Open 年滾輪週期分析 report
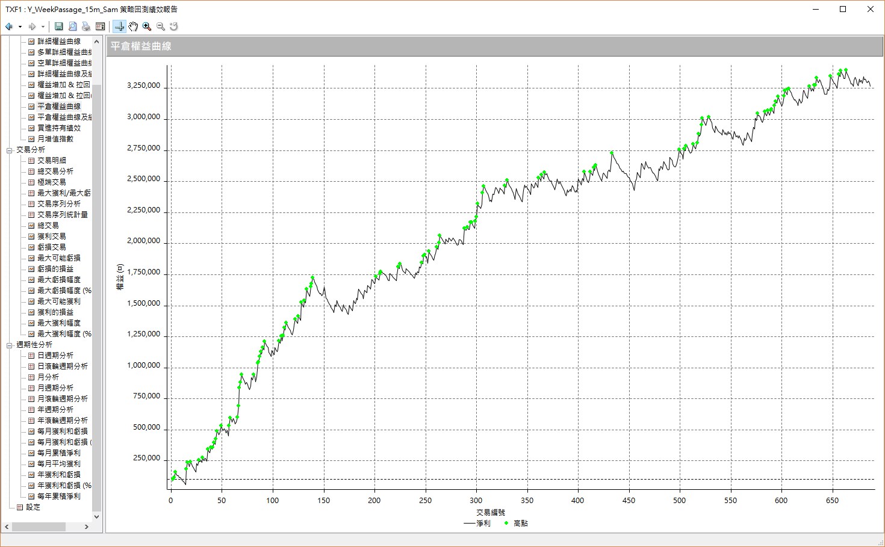This screenshot has height=547, width=885. click(63, 421)
